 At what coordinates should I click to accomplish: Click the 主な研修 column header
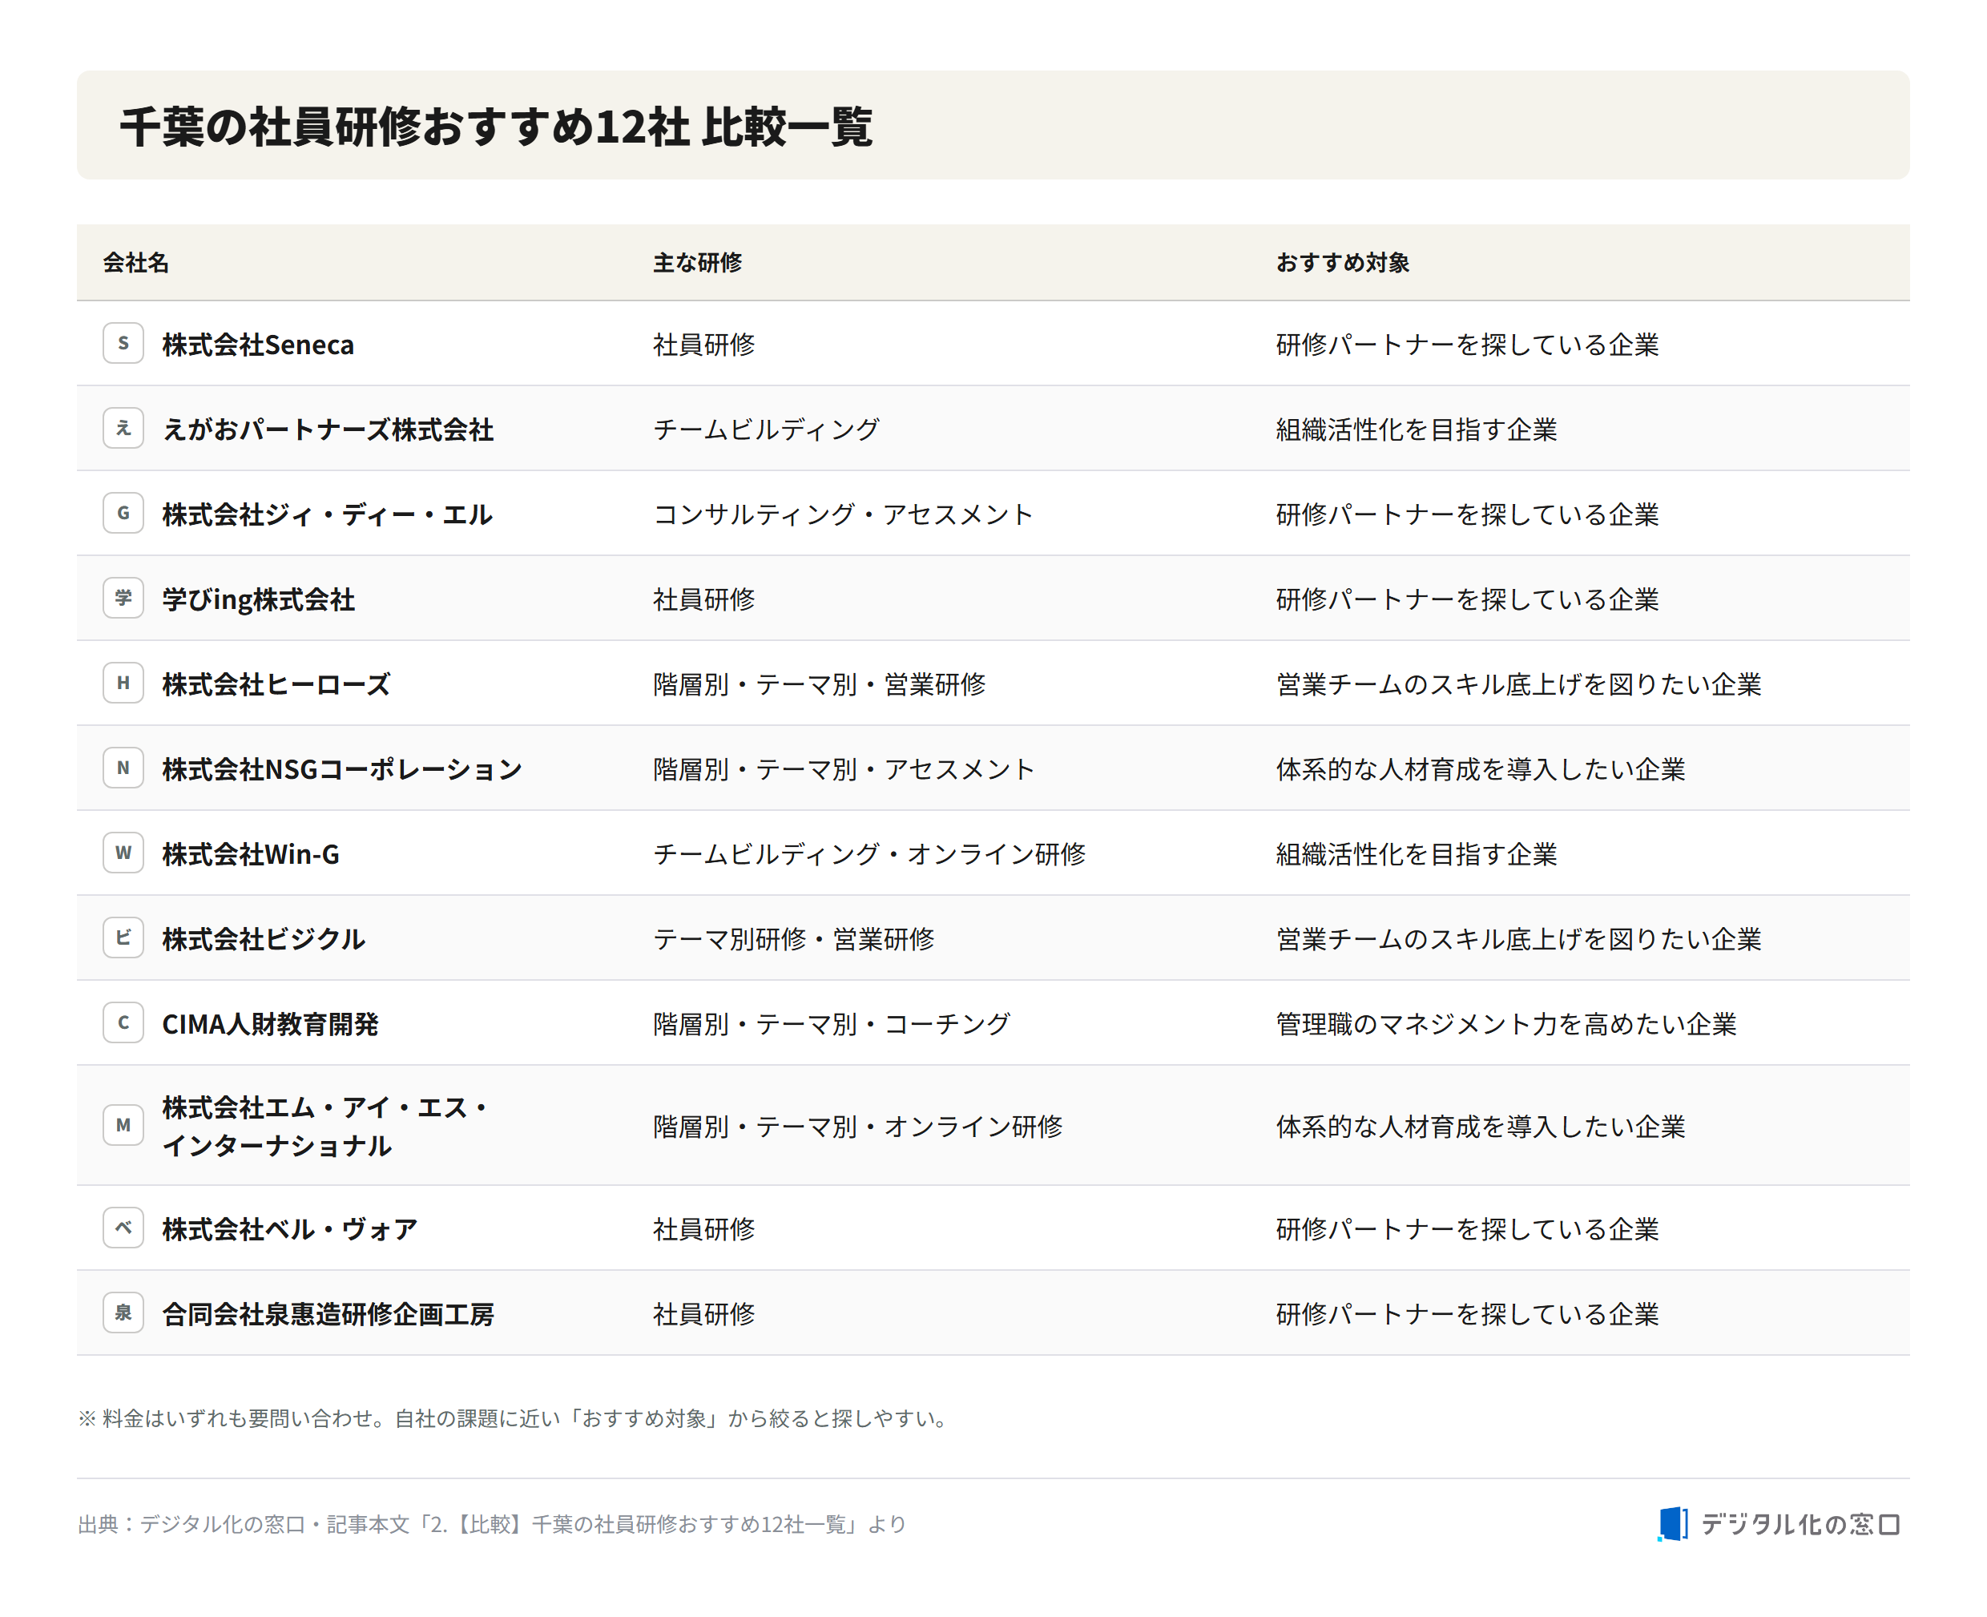pyautogui.click(x=697, y=263)
